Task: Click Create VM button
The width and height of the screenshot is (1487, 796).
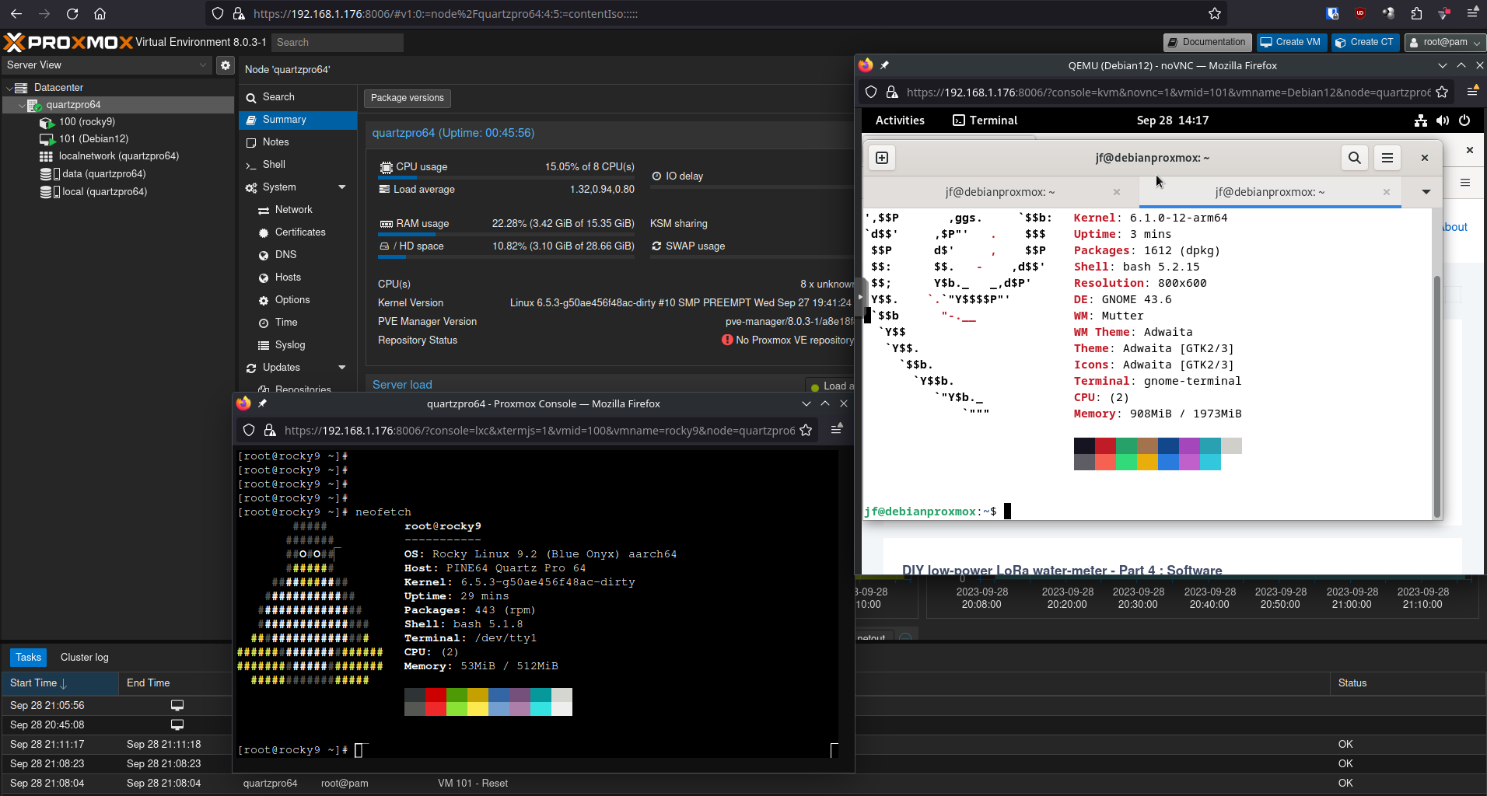Action: pos(1291,42)
